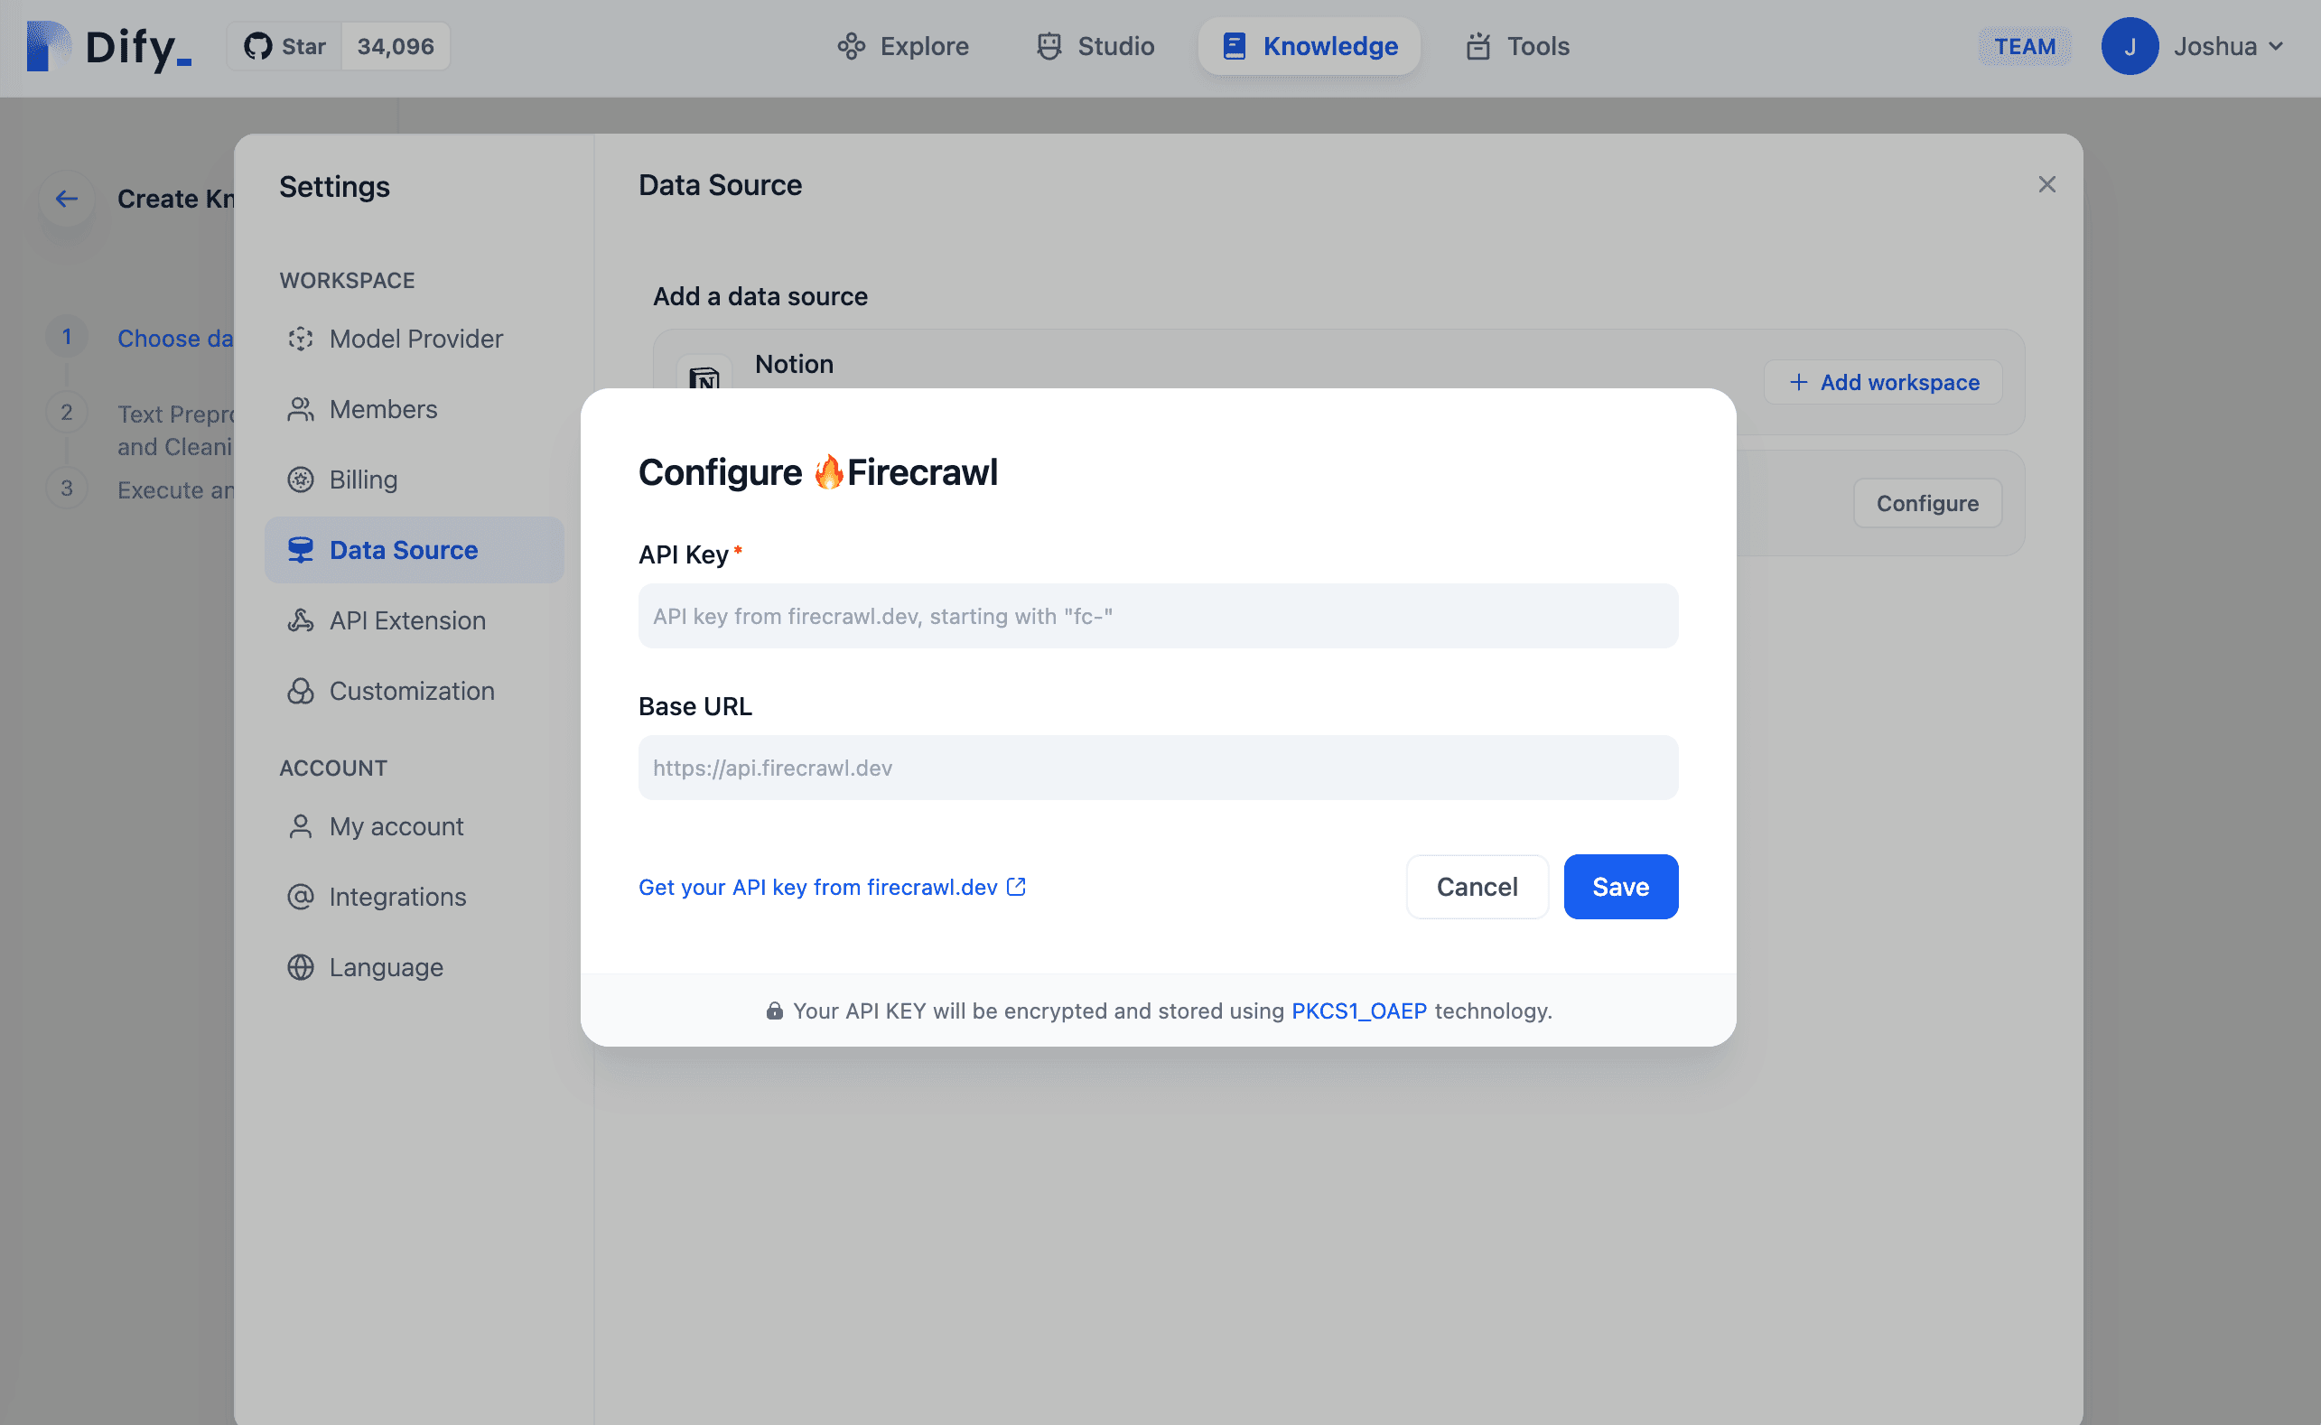The width and height of the screenshot is (2321, 1425).
Task: Switch to the Studio tab
Action: (1095, 45)
